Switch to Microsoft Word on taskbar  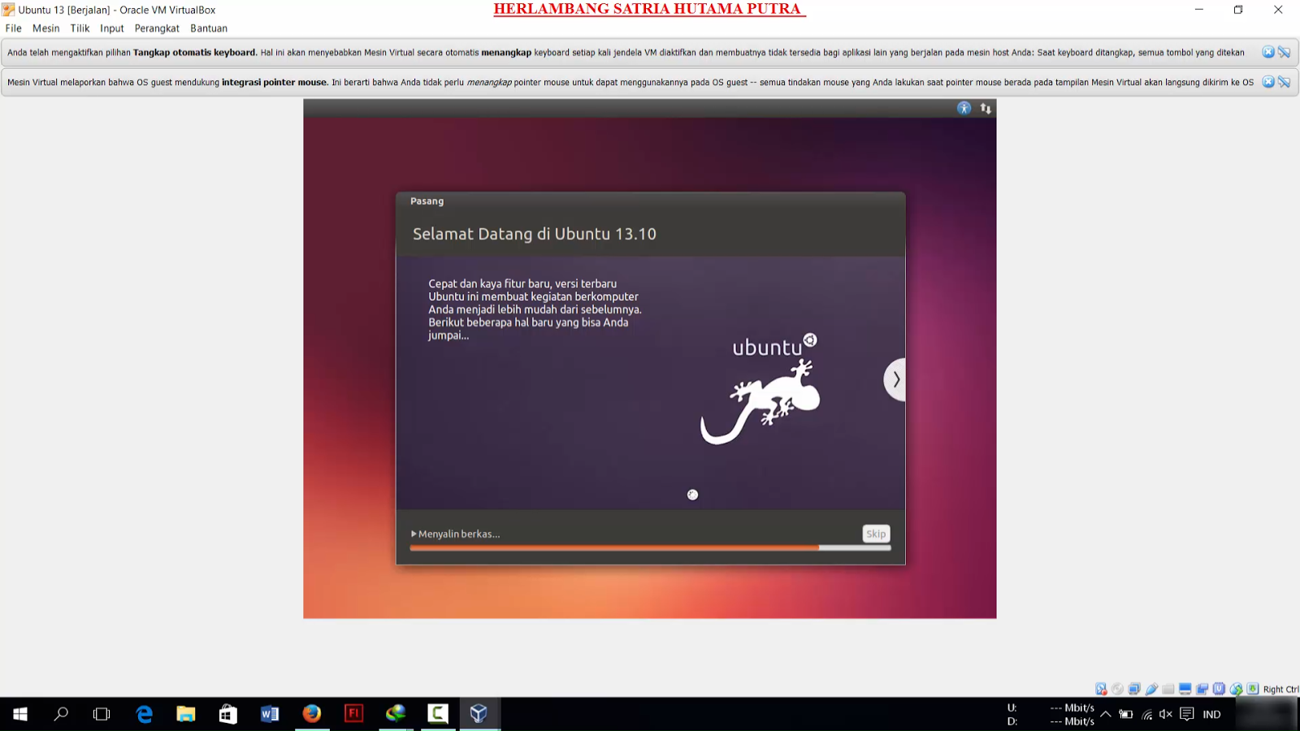[270, 714]
